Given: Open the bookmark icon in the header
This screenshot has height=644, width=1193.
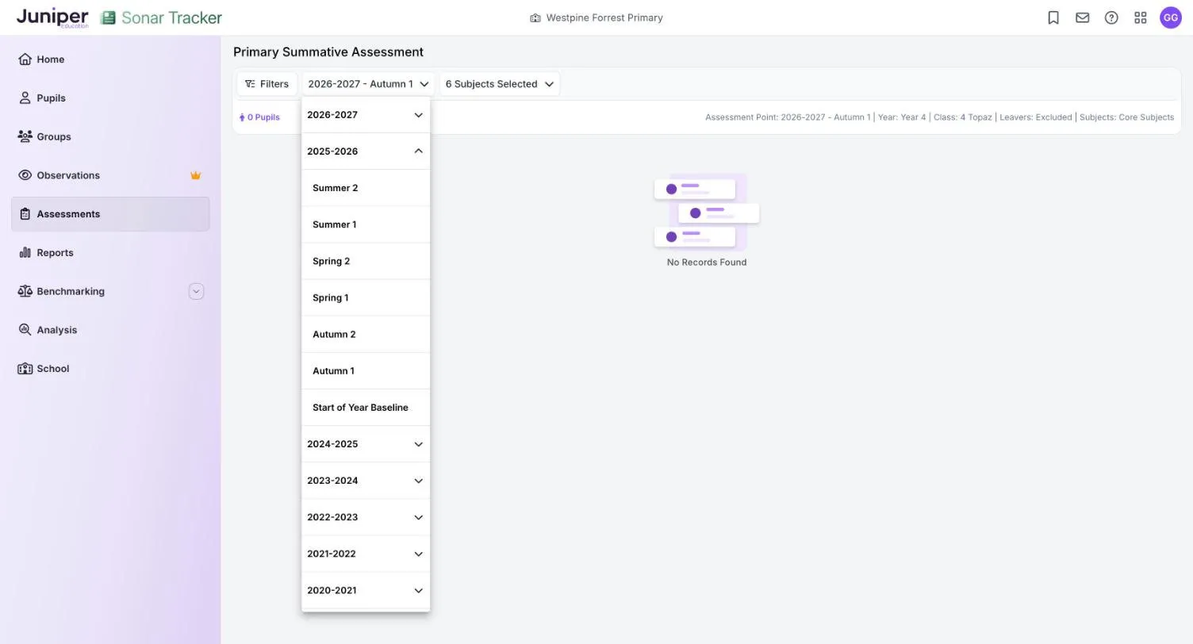Looking at the screenshot, I should [x=1053, y=17].
